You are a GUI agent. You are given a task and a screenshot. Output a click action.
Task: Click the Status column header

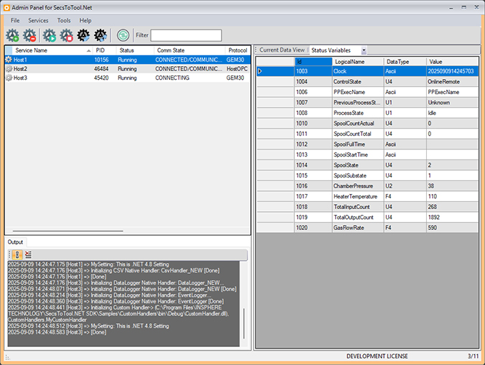(135, 50)
